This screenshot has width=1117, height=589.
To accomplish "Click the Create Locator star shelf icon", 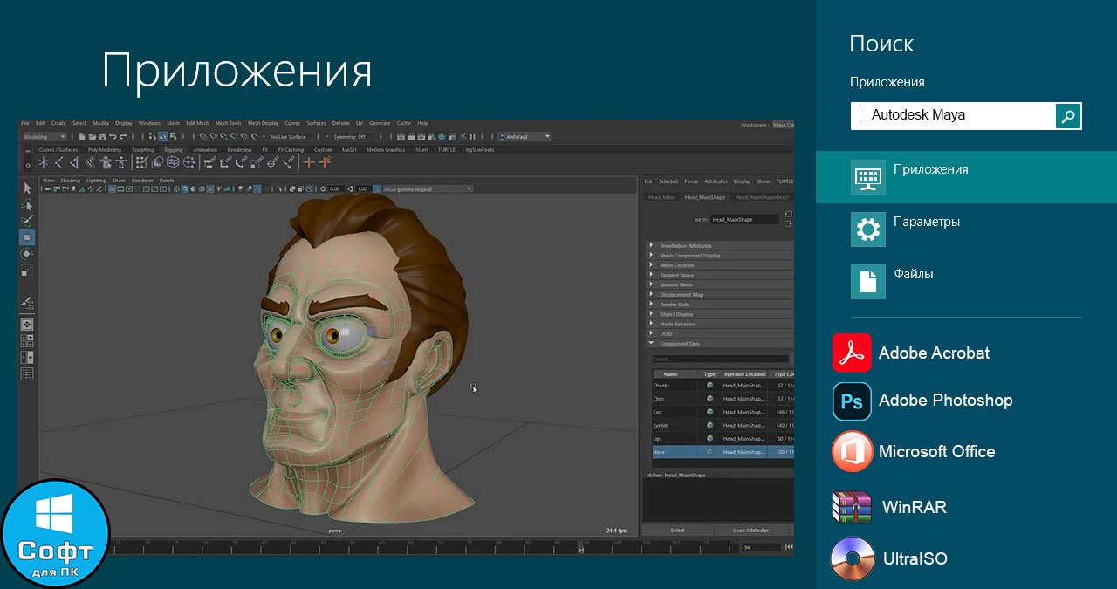I will click(x=44, y=162).
